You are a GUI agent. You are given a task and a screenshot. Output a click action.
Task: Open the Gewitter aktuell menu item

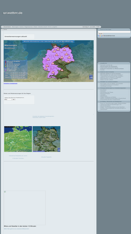43,27
